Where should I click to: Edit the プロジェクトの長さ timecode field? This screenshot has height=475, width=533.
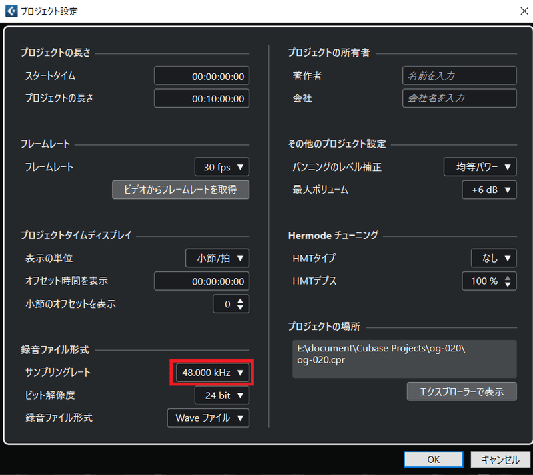pyautogui.click(x=202, y=98)
